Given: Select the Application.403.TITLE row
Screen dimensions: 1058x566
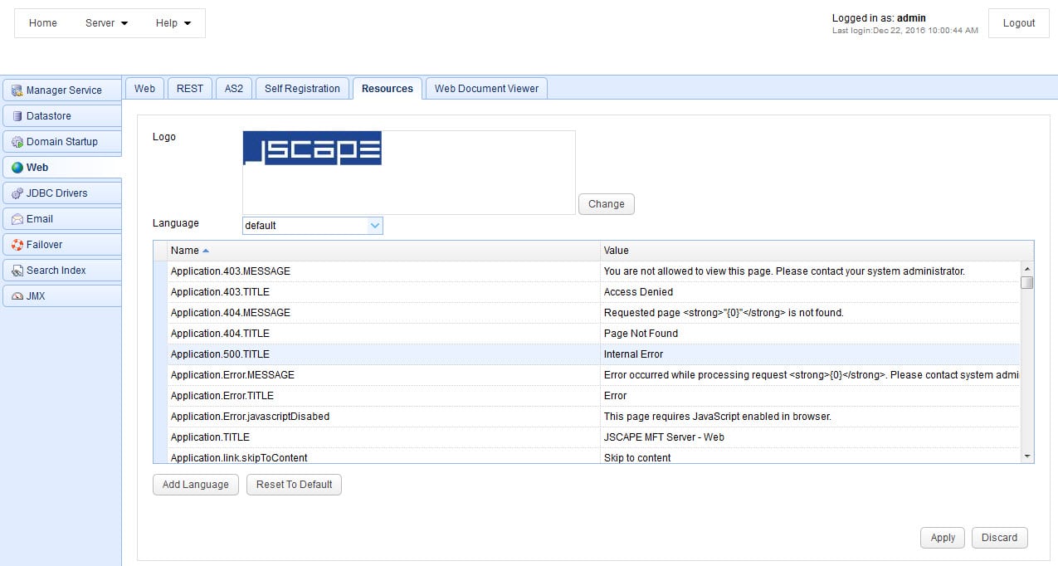Looking at the screenshot, I should [587, 292].
